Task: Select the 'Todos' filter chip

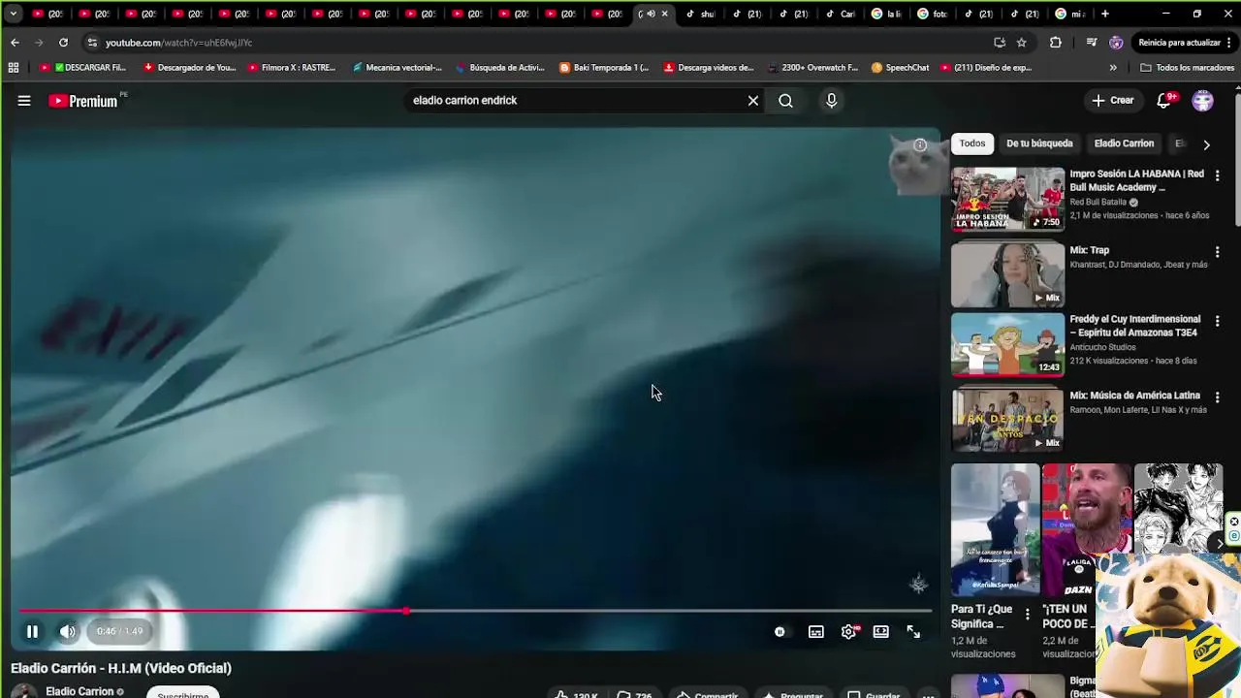Action: (x=971, y=143)
